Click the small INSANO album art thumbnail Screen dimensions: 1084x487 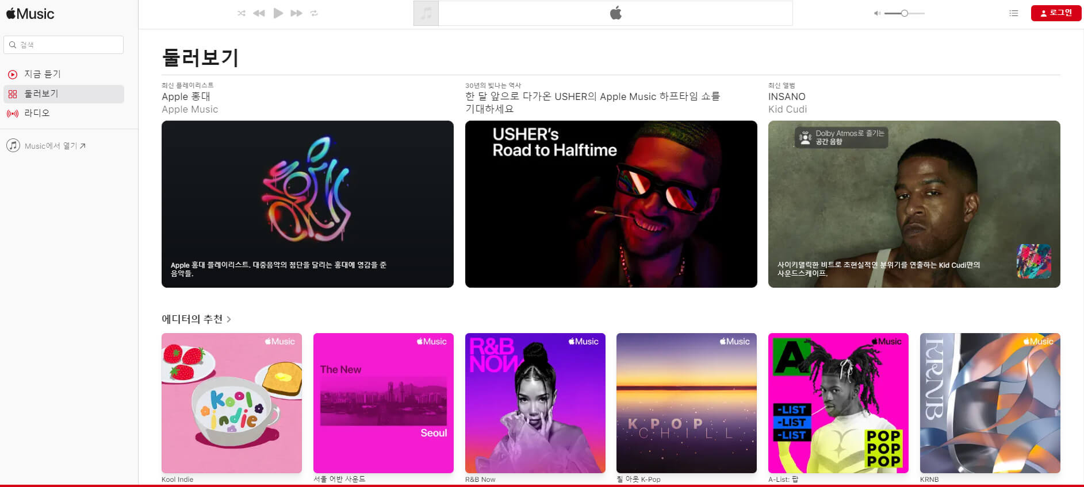(1033, 261)
